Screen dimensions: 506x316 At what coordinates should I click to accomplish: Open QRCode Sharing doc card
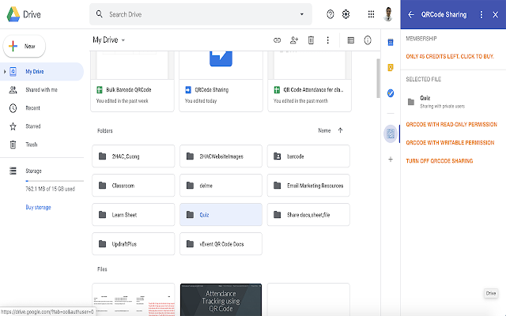221,81
